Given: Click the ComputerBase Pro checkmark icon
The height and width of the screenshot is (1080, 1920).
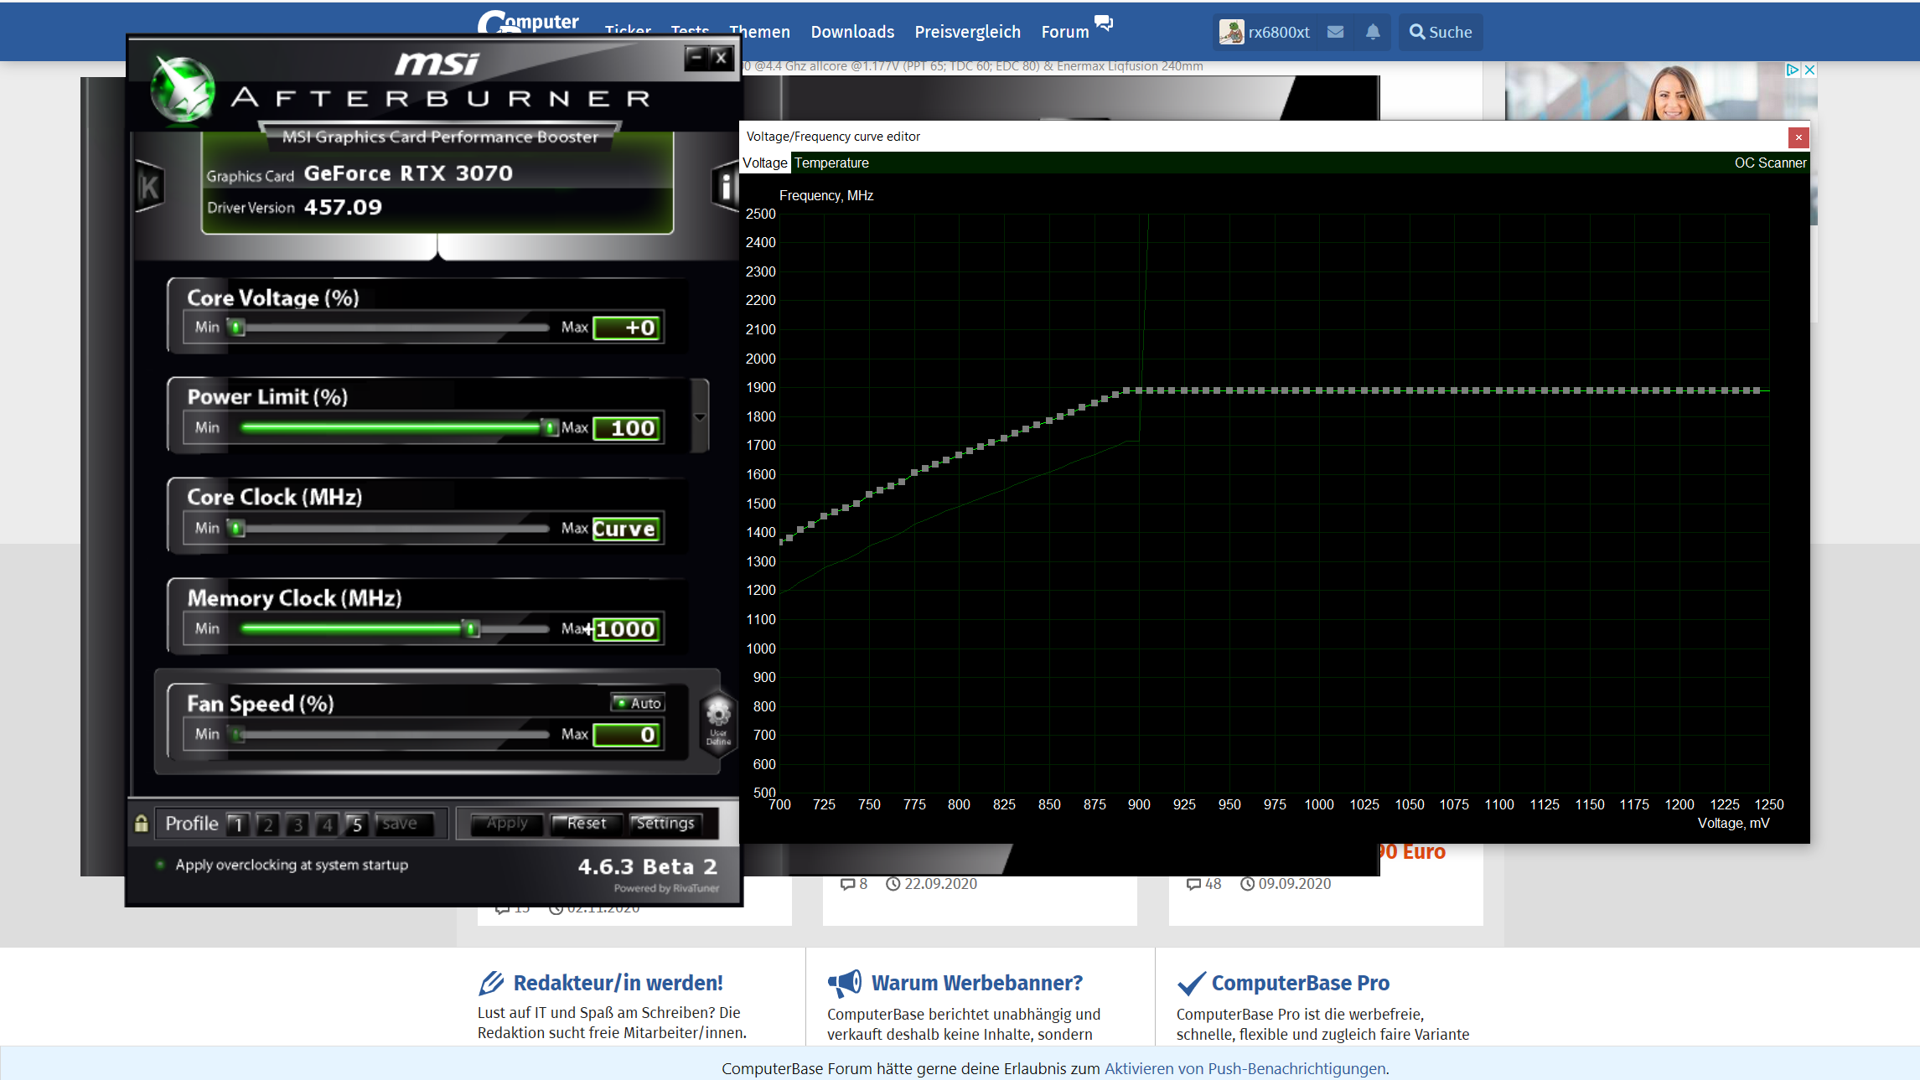Looking at the screenshot, I should (1191, 983).
